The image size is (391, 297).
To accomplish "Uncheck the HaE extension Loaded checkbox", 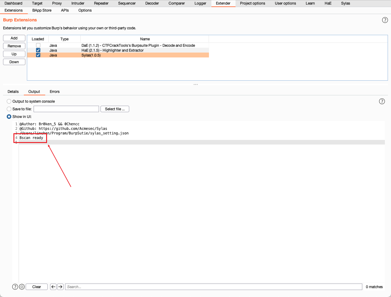I will pyautogui.click(x=38, y=50).
